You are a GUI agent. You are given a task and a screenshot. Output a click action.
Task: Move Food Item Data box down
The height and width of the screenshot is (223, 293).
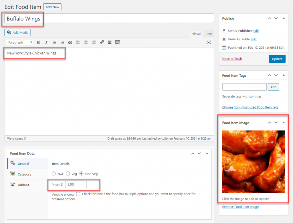(x=199, y=153)
